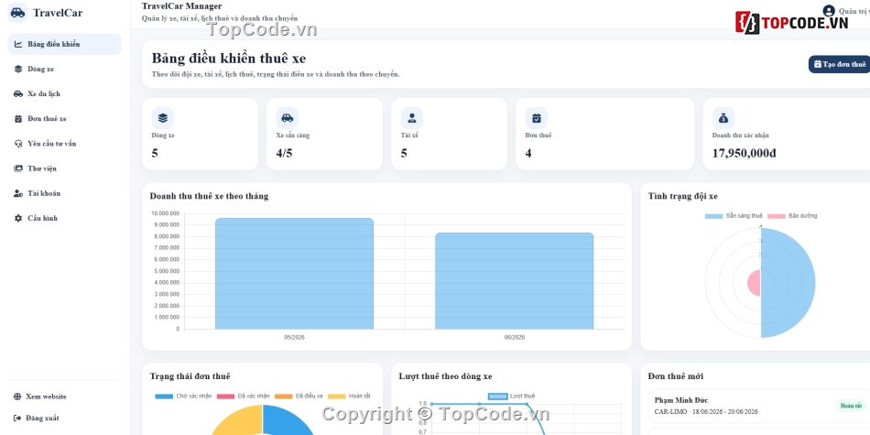This screenshot has width=870, height=435.
Task: Click the TravelCar car logo icon
Action: (17, 12)
